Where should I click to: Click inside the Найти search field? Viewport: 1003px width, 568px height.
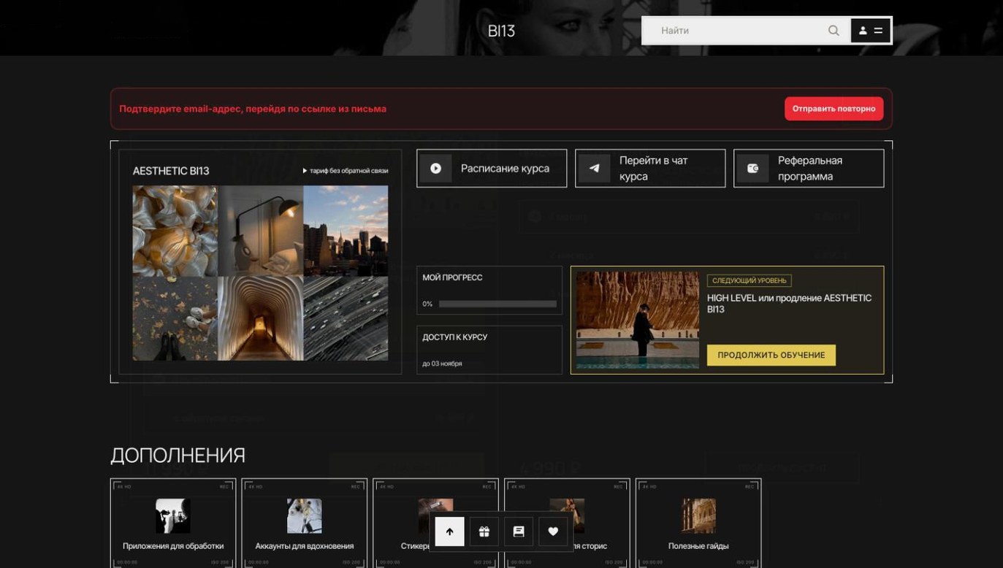point(738,31)
